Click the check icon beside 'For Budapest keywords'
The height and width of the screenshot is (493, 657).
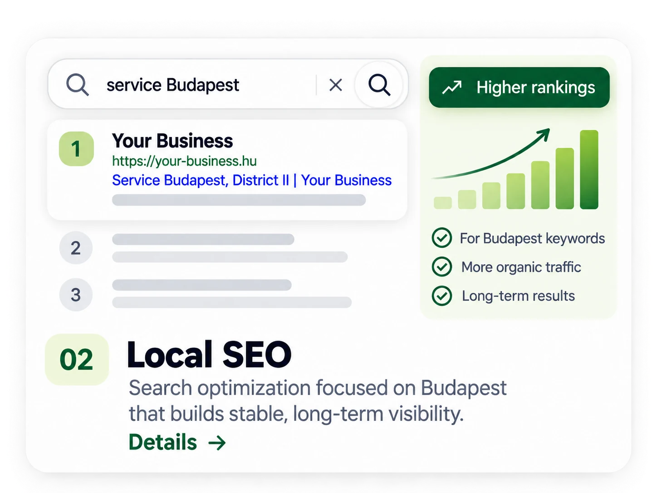tap(441, 238)
